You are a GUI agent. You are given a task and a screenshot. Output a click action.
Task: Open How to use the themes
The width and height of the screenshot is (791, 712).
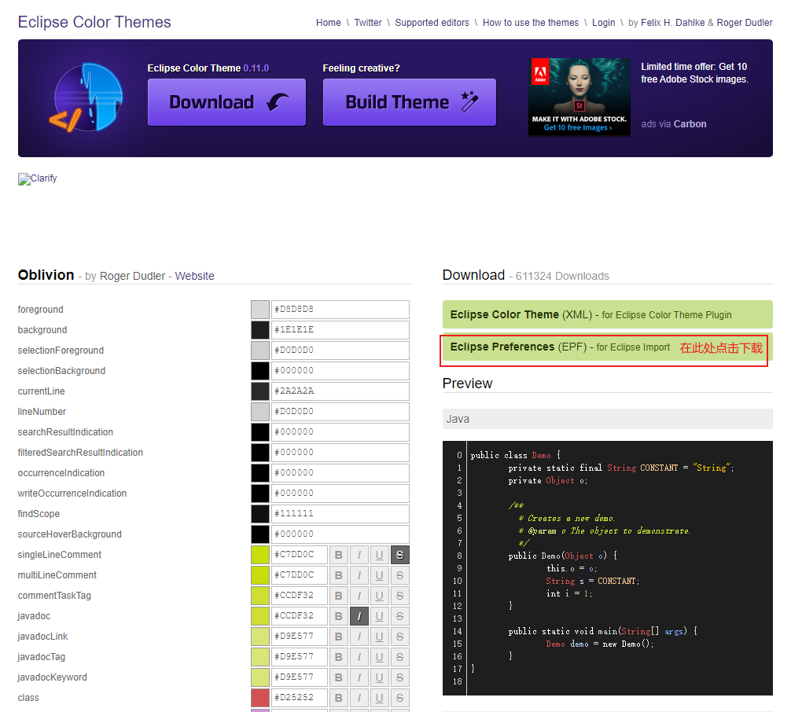[x=531, y=23]
